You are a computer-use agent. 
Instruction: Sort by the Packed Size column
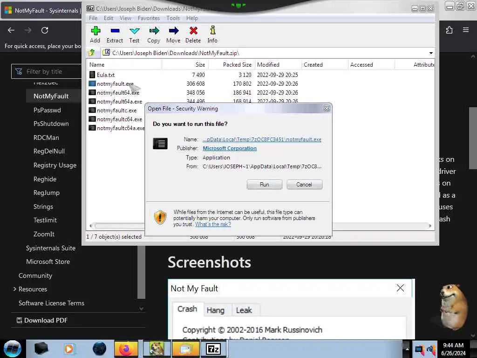pyautogui.click(x=231, y=64)
